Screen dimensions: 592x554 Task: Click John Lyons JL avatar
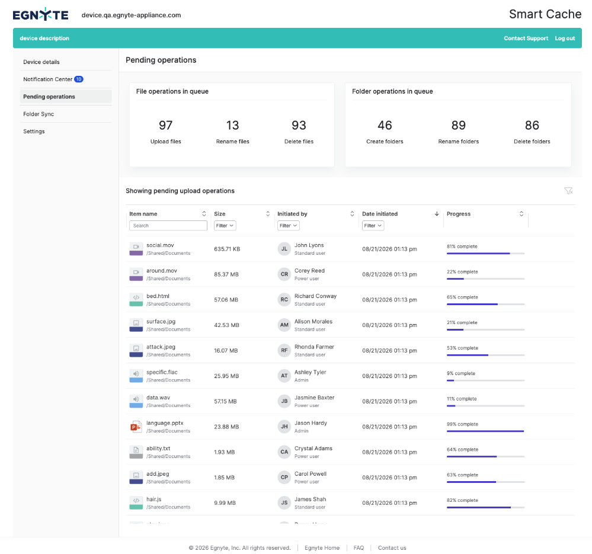284,249
